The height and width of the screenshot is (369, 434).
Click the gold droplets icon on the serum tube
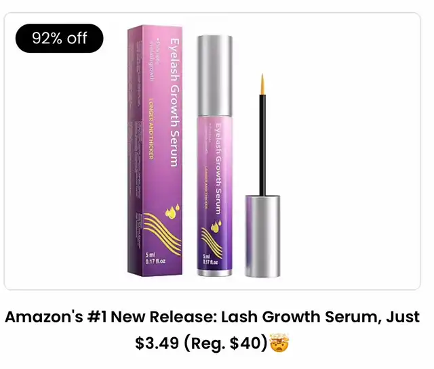(x=216, y=225)
